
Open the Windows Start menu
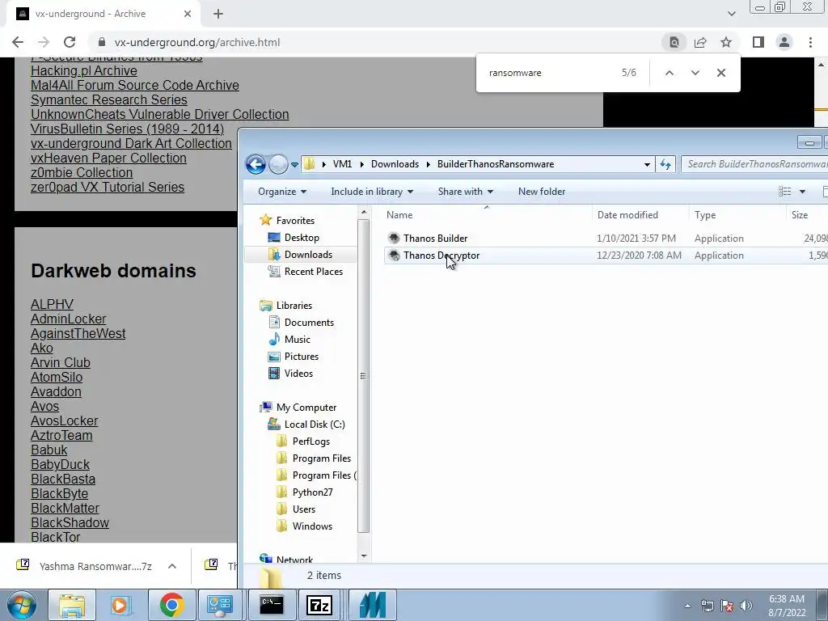(x=22, y=605)
